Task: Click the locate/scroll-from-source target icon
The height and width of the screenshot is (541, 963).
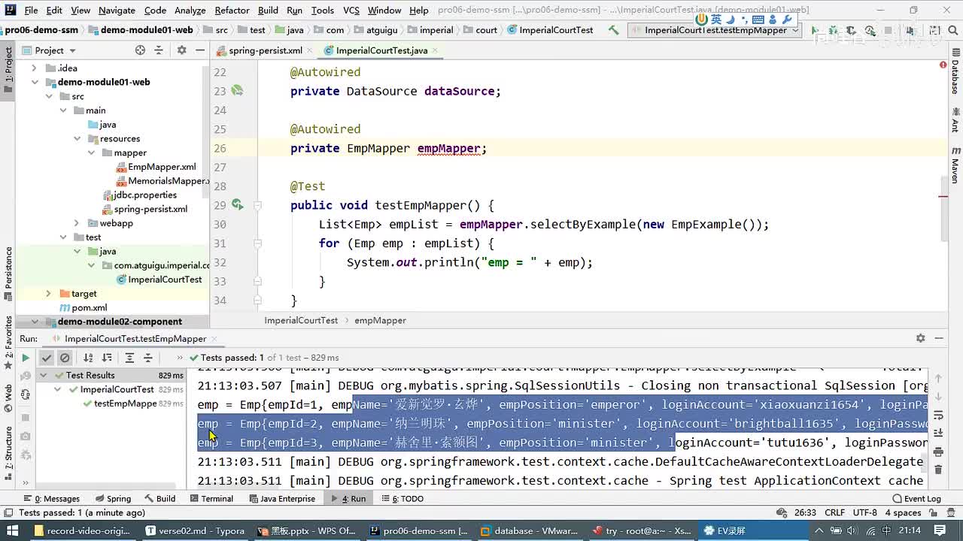Action: (x=140, y=50)
